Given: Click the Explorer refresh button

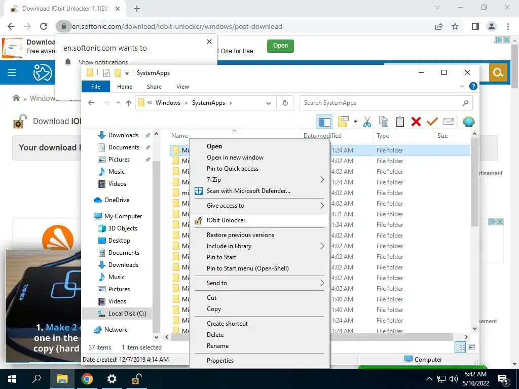Looking at the screenshot, I should point(285,103).
